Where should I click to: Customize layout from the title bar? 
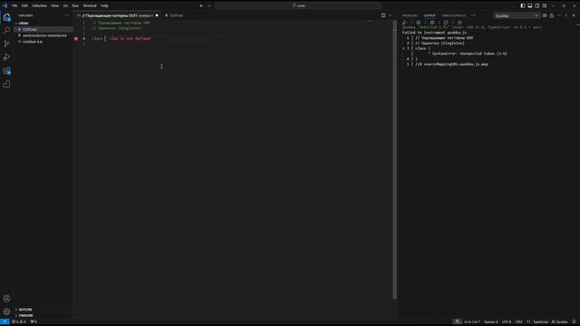coord(545,5)
